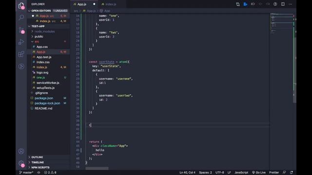
Task: Click the eye icon in status bar
Action: (39, 173)
